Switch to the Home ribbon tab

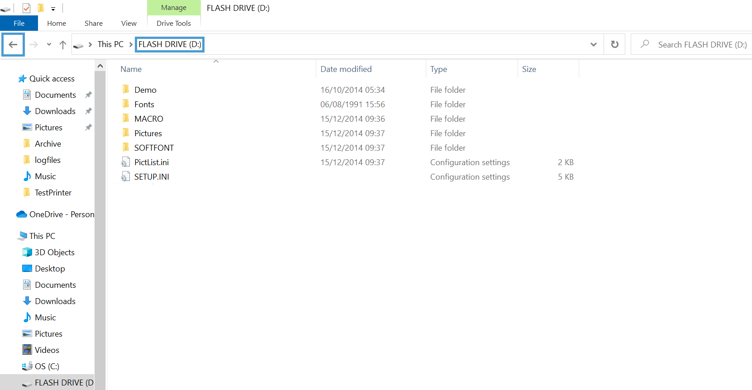[x=57, y=23]
